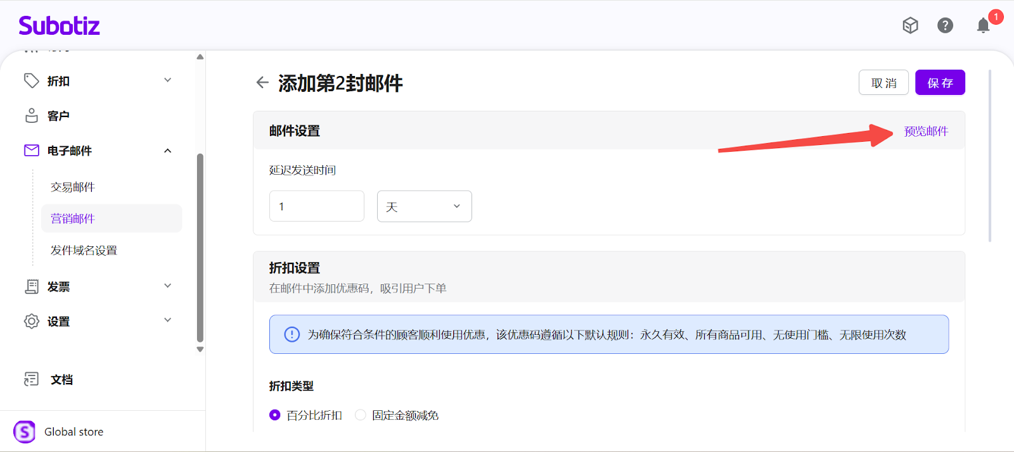Click the delay time input field
This screenshot has height=452, width=1014.
pyautogui.click(x=316, y=206)
